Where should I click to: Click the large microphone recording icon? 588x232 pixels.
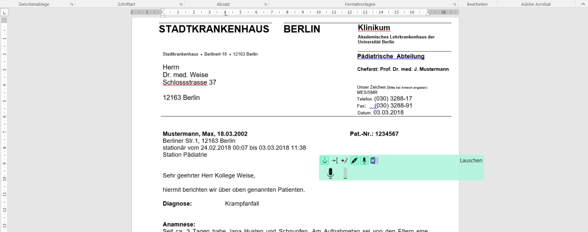[331, 174]
